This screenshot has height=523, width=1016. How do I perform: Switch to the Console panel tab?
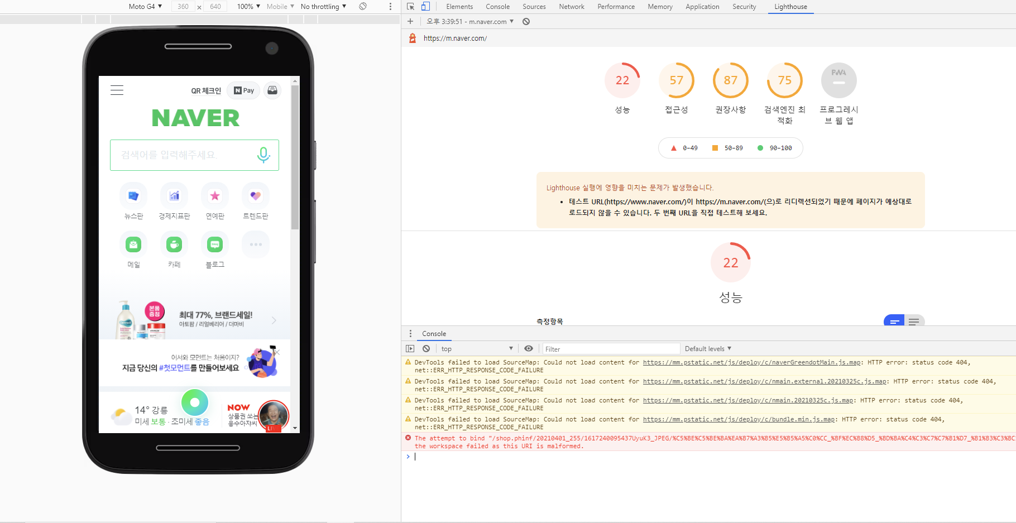click(497, 7)
